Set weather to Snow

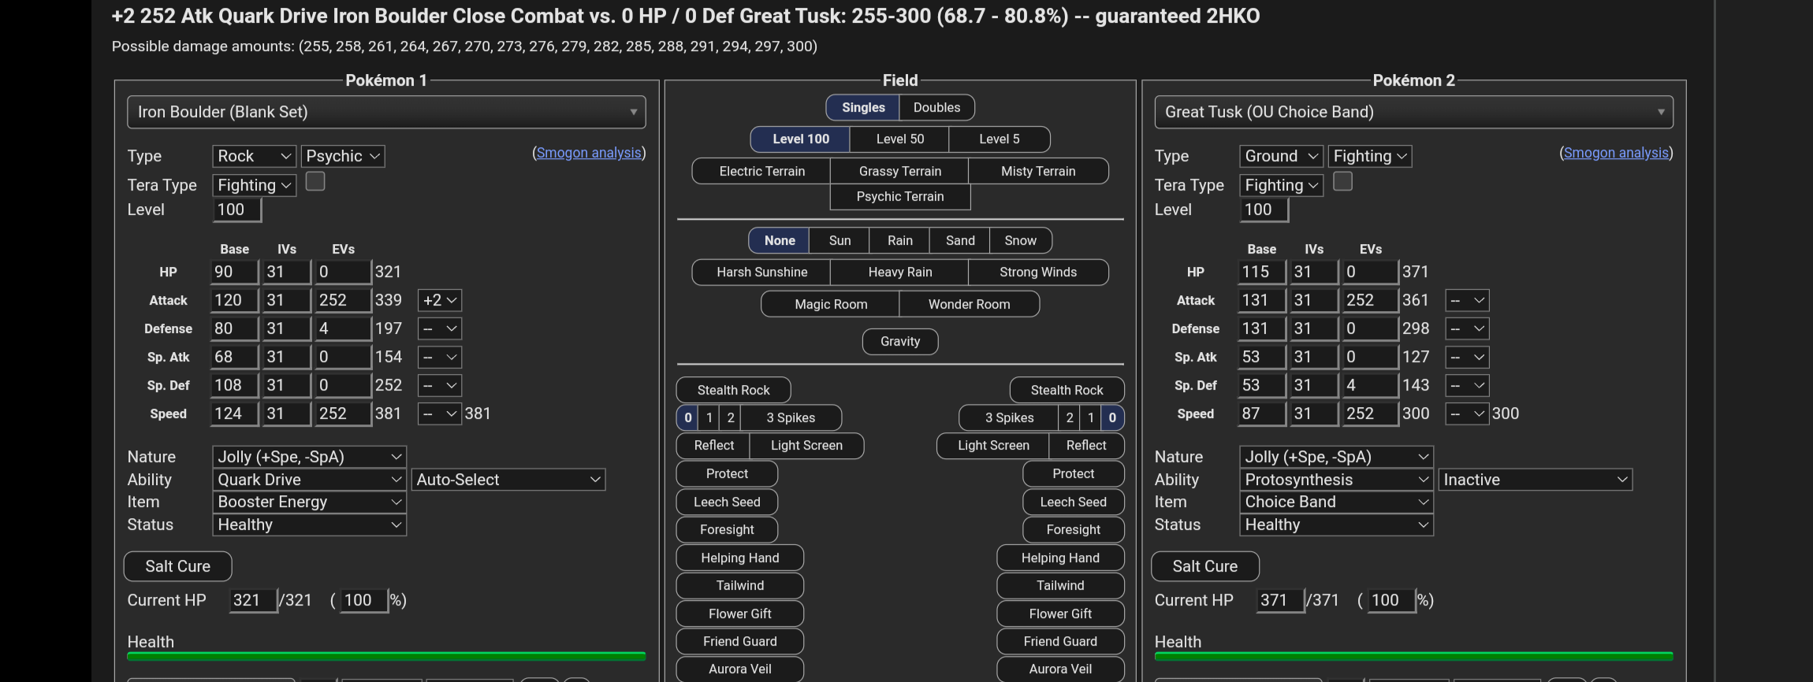1021,240
